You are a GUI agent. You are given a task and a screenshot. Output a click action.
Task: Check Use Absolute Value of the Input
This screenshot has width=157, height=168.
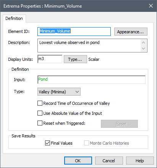point(40,113)
